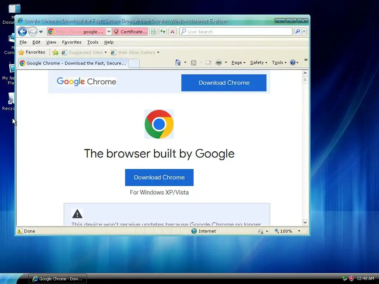Run search with the magnifier button
379x284 pixels.
[x=298, y=31]
